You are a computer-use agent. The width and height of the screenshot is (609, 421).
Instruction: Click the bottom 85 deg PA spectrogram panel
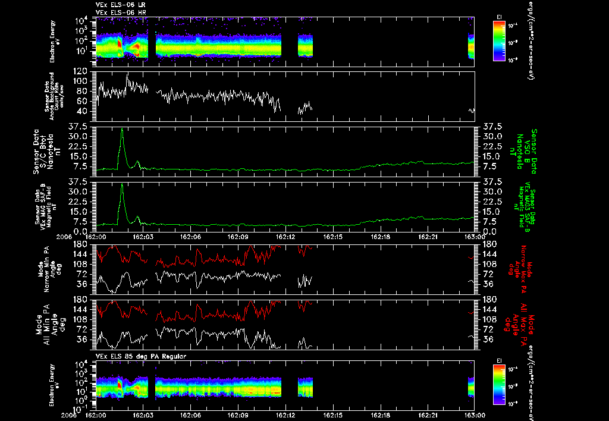click(x=285, y=385)
